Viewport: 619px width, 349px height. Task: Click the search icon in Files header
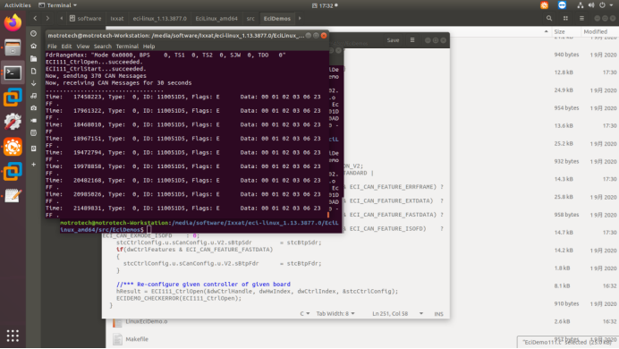point(549,18)
